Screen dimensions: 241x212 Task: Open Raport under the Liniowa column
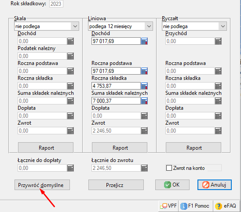[120, 147]
